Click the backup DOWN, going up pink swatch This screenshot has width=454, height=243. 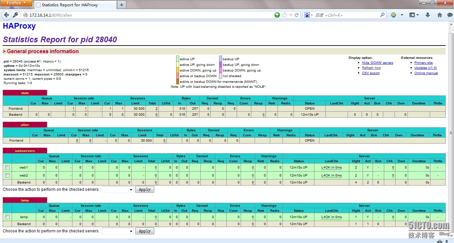[220, 70]
